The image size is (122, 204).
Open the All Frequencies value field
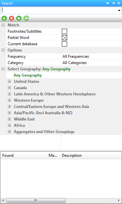92,56
